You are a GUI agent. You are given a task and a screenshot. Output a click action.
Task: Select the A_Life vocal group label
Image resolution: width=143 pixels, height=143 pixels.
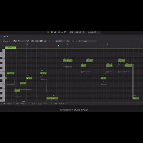click(x=10, y=48)
